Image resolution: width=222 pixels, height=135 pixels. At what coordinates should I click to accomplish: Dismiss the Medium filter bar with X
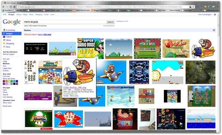214,30
